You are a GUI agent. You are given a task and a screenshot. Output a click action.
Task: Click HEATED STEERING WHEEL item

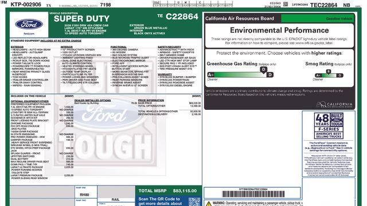point(77,66)
